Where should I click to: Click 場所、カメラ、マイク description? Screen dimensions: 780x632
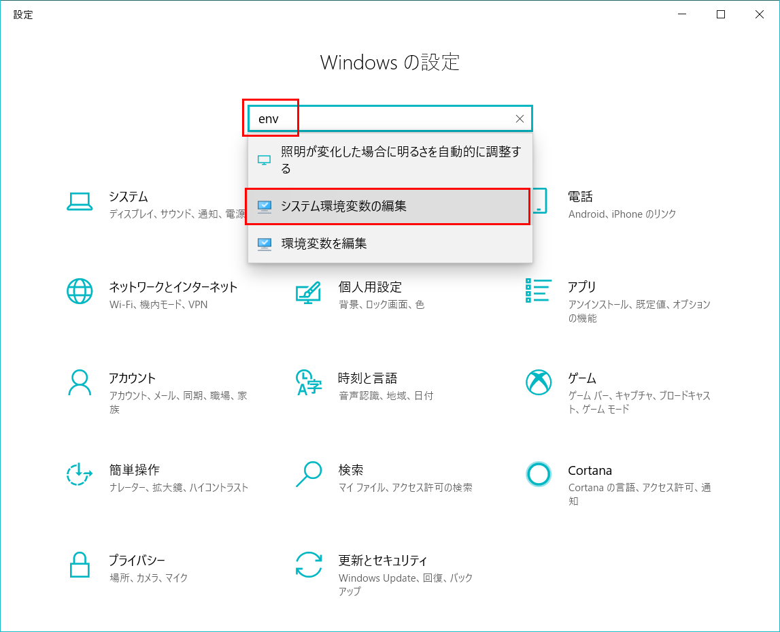pyautogui.click(x=148, y=578)
